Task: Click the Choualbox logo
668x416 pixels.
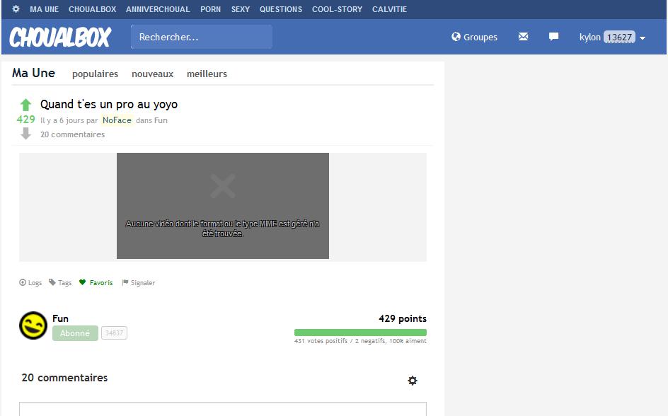Action: [60, 37]
